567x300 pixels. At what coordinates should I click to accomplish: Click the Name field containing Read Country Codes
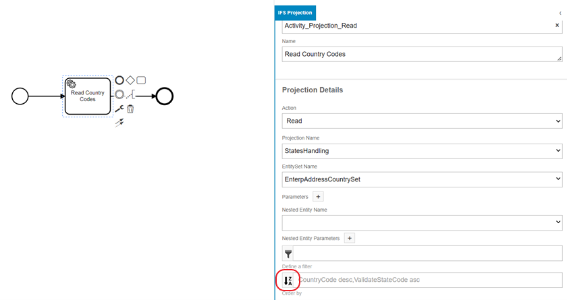click(422, 54)
